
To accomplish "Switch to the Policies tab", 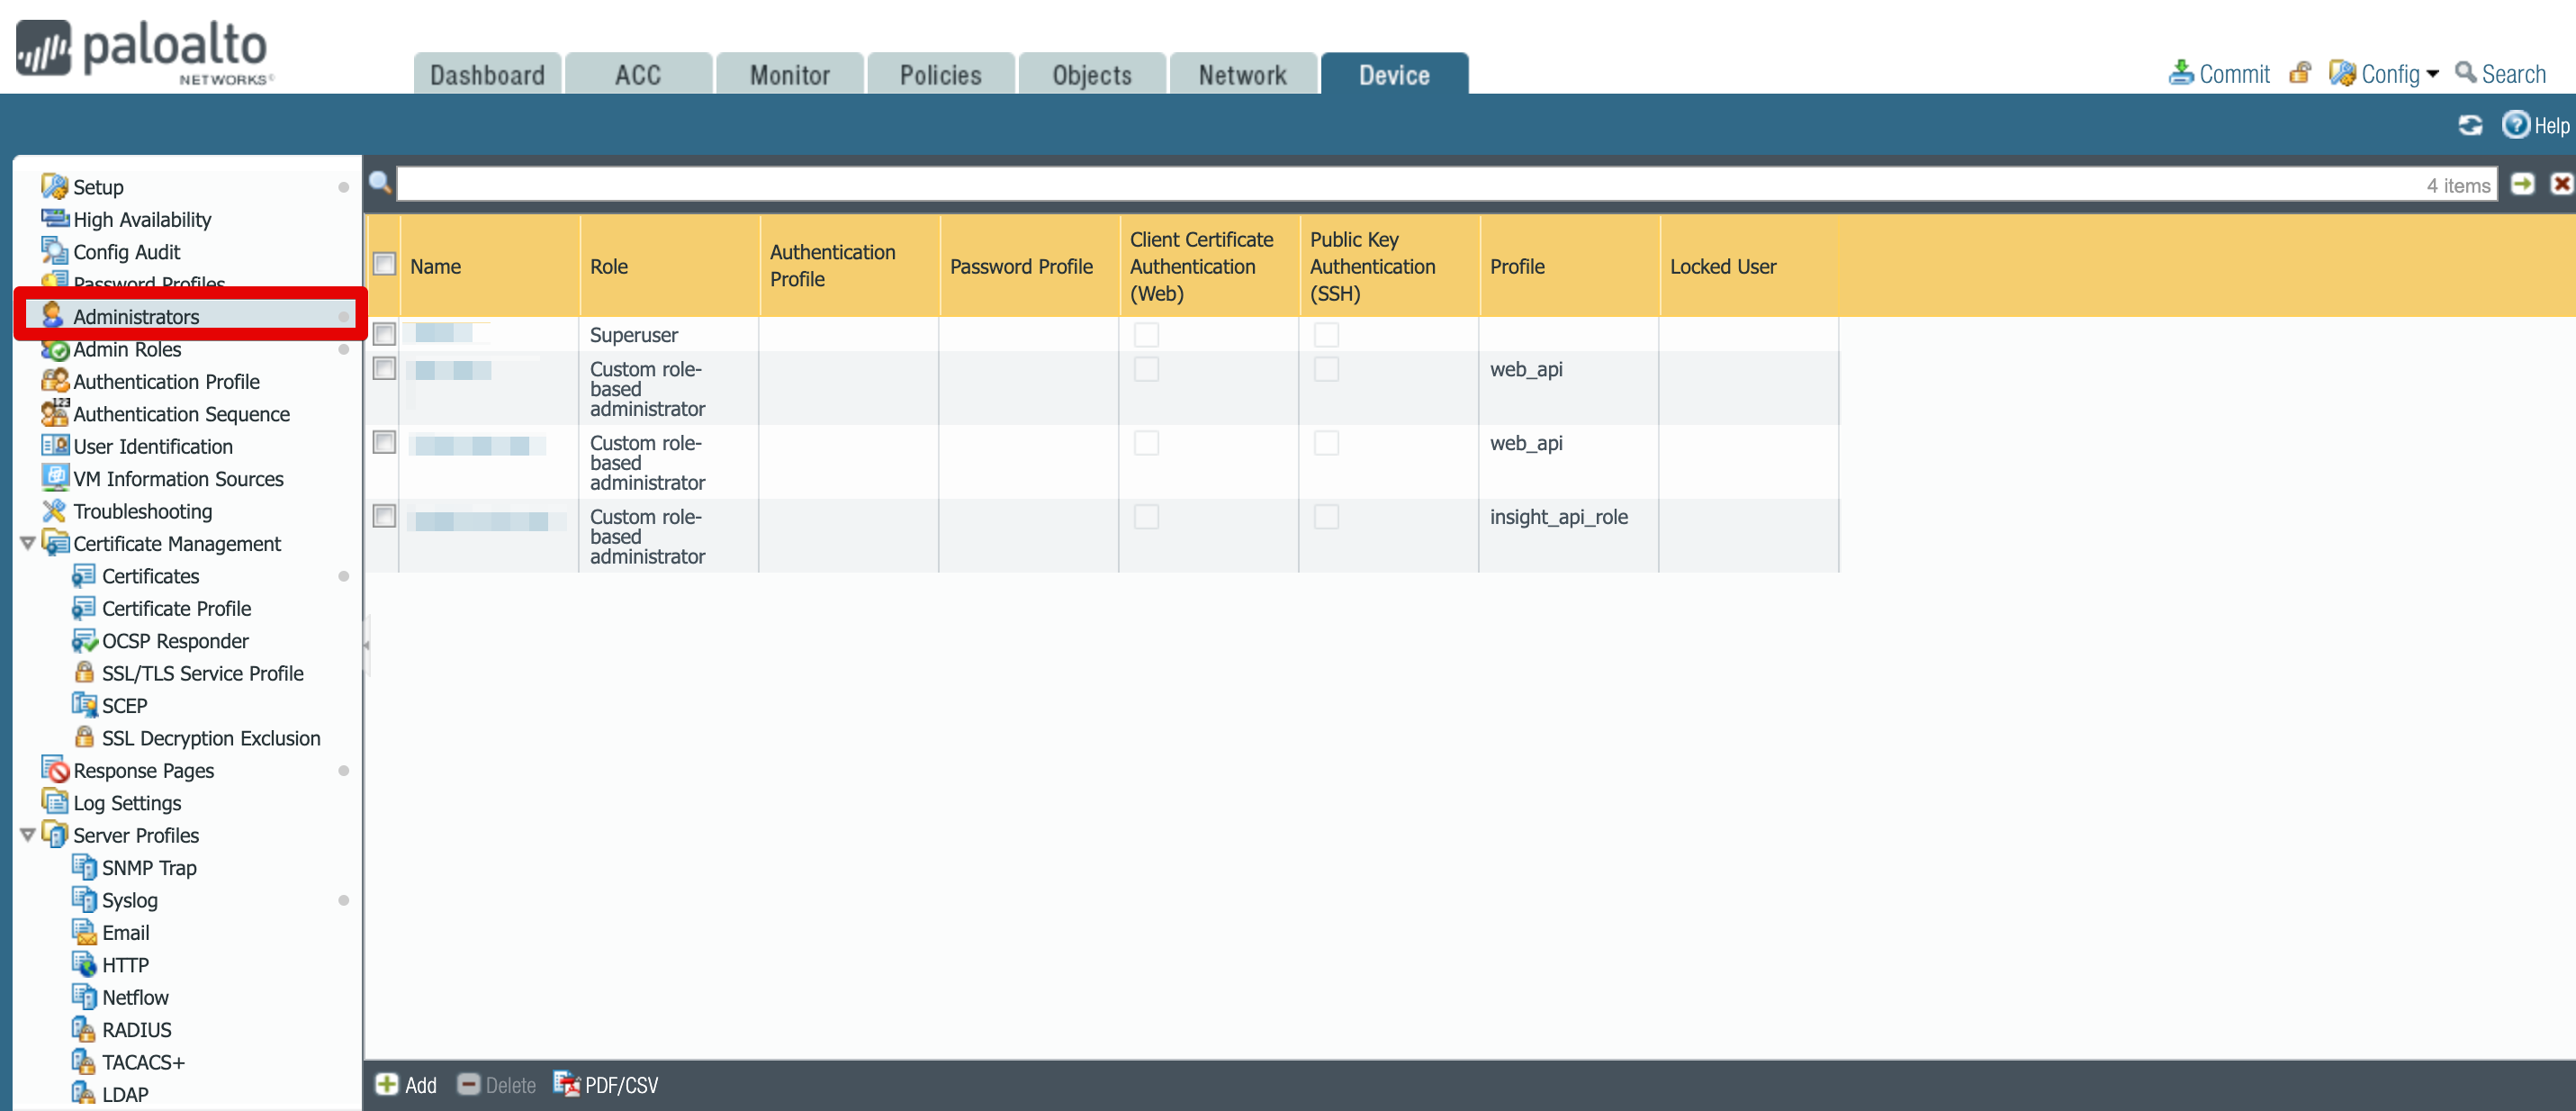I will [940, 75].
